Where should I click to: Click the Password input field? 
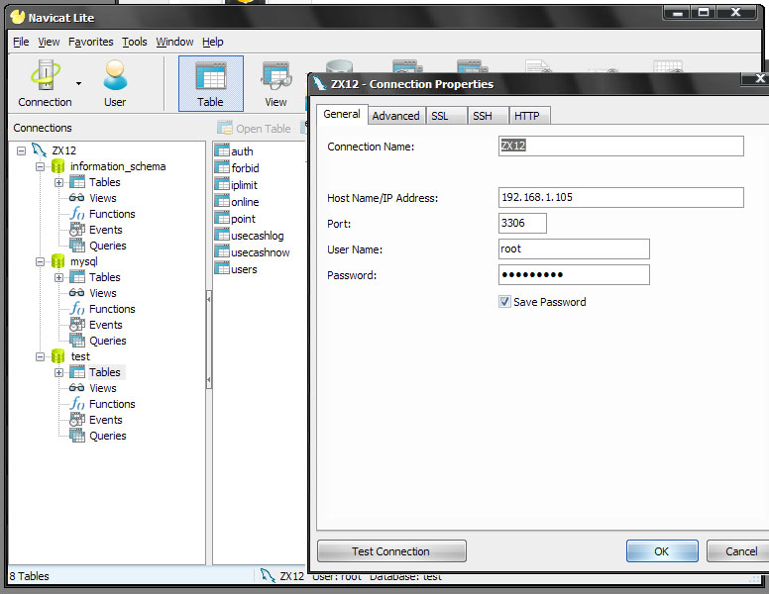coord(574,275)
